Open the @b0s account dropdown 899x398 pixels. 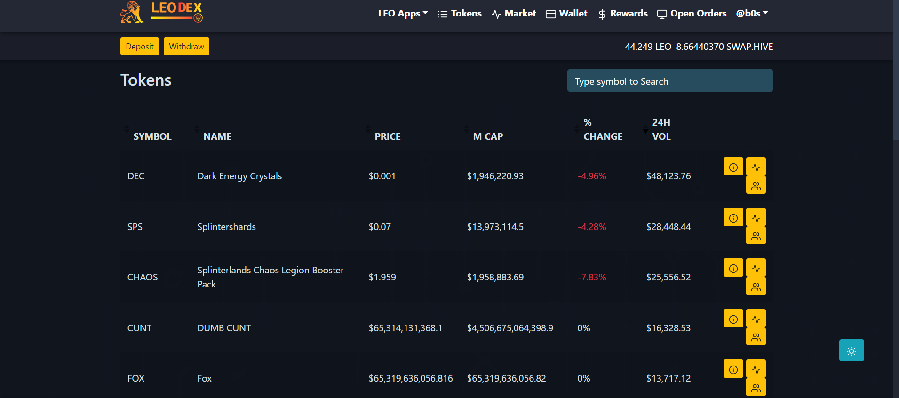[752, 13]
